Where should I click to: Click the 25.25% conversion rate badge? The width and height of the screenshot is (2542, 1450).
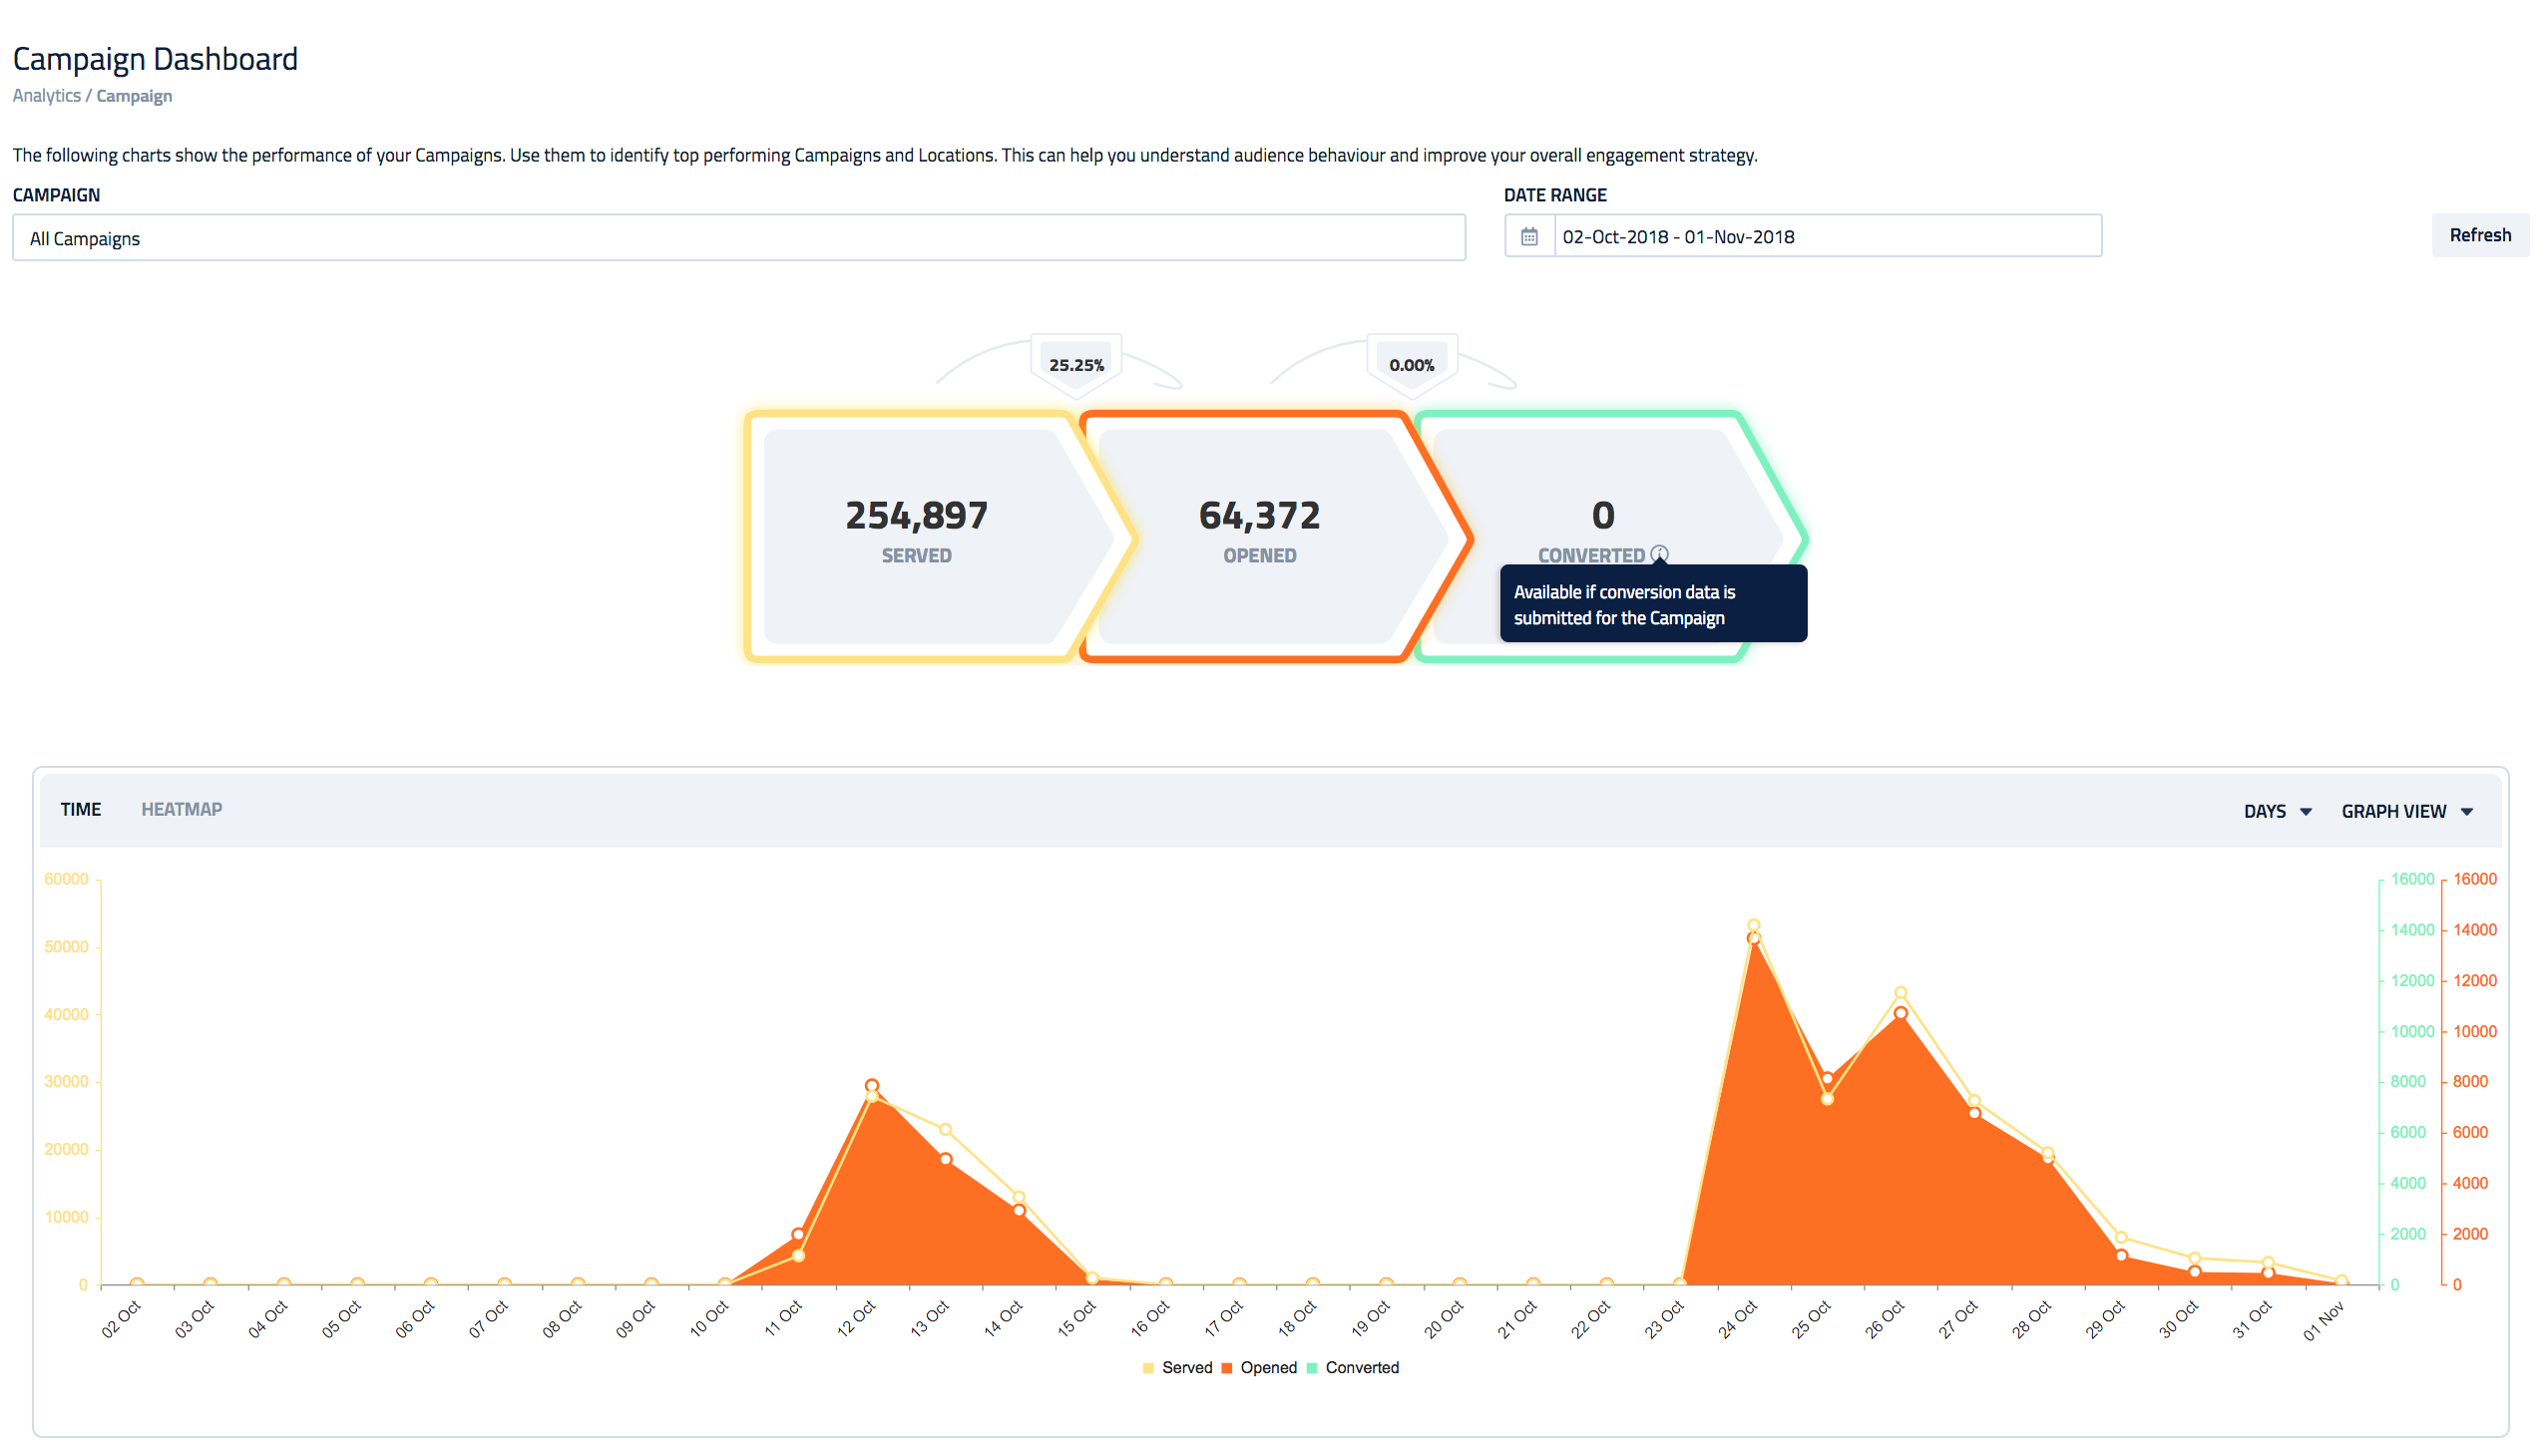pos(1076,365)
